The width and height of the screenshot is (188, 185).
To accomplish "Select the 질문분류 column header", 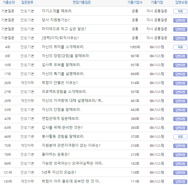I will [27, 2].
